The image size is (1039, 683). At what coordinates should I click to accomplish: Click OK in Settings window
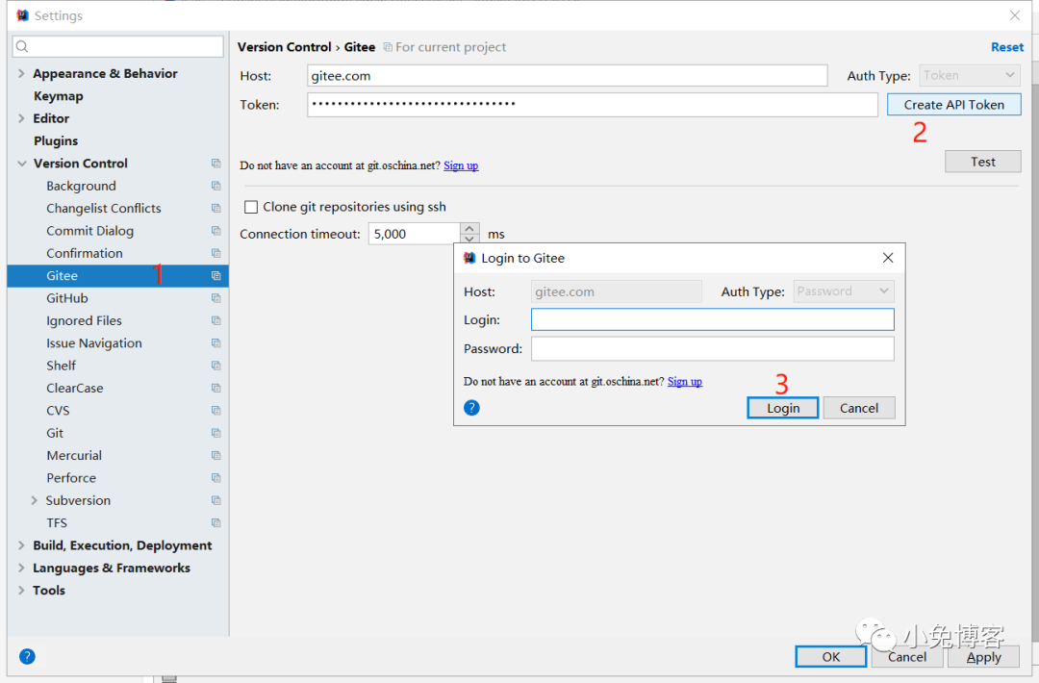click(831, 656)
